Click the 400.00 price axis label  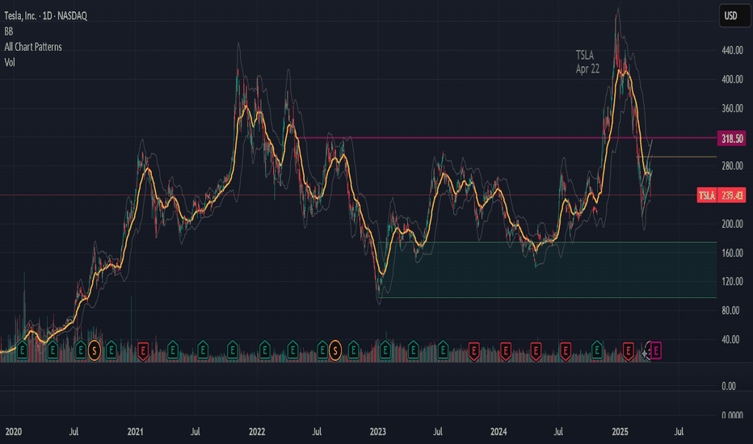pyautogui.click(x=732, y=80)
